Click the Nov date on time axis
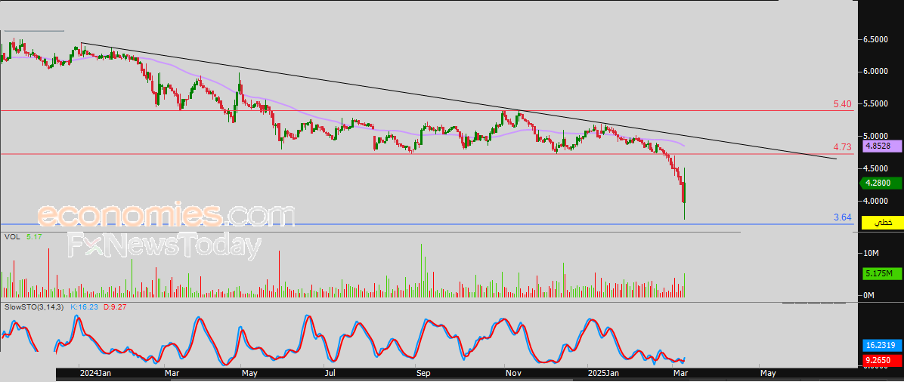Image resolution: width=904 pixels, height=382 pixels. tap(512, 374)
